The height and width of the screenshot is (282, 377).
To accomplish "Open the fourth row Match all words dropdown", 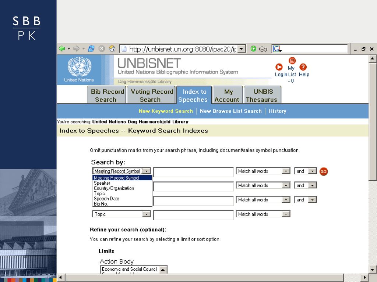I will tap(286, 214).
